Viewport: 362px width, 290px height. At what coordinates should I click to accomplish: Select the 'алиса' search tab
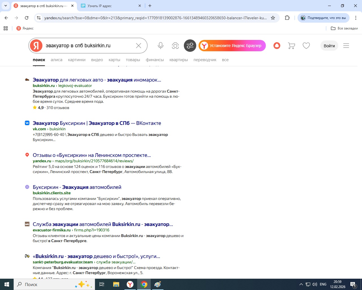57,60
